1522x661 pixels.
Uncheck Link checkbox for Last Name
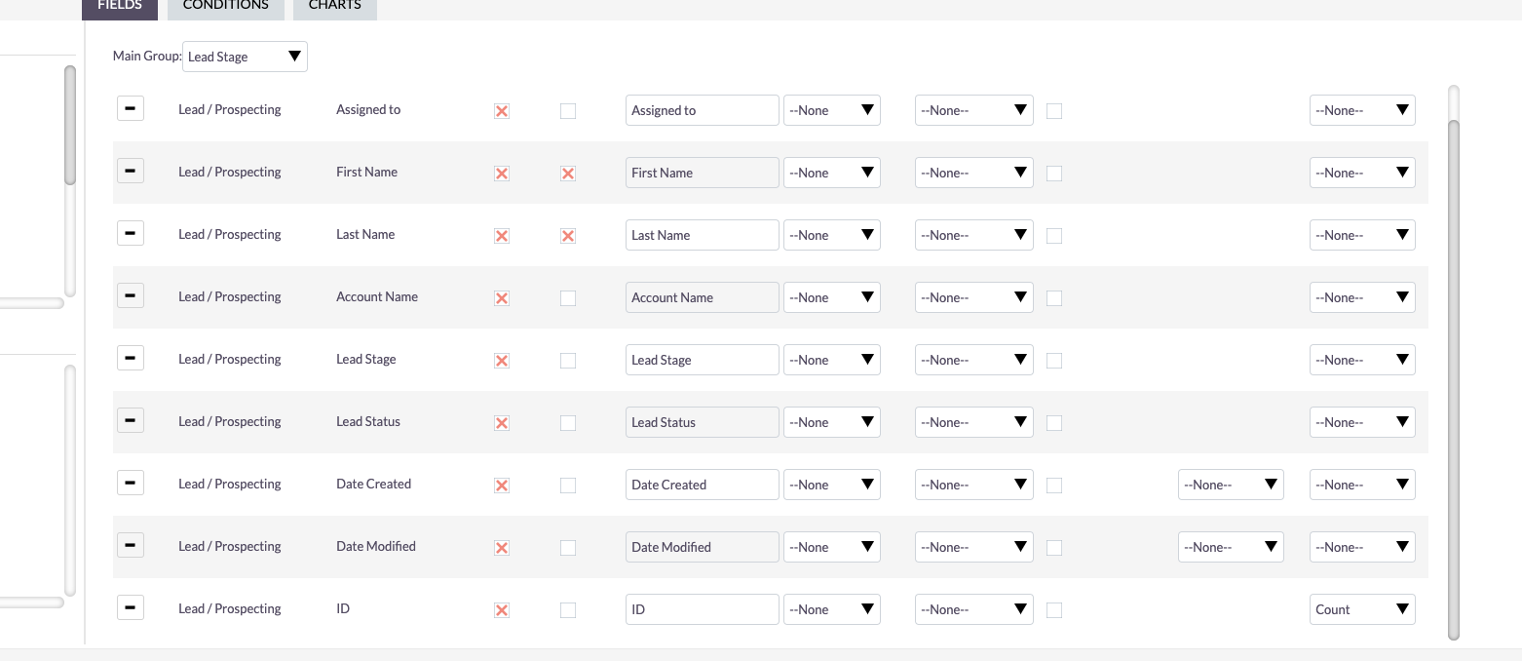pos(568,236)
